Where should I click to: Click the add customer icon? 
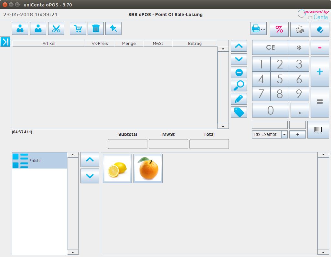point(20,28)
